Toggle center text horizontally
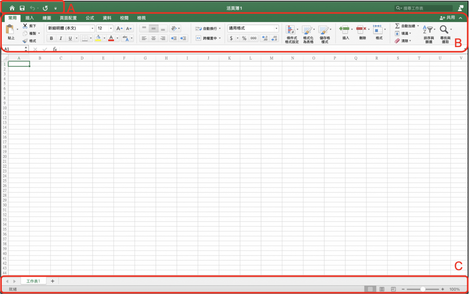This screenshot has height=294, width=469. tap(153, 38)
